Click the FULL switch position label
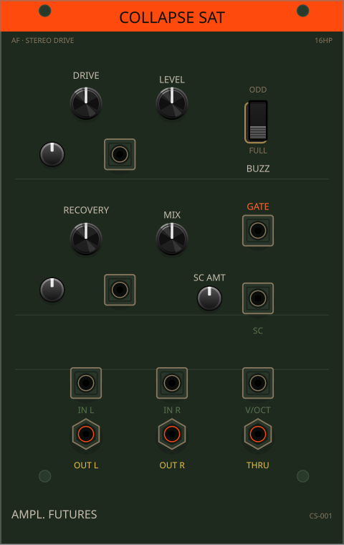This screenshot has height=545, width=344. (258, 151)
